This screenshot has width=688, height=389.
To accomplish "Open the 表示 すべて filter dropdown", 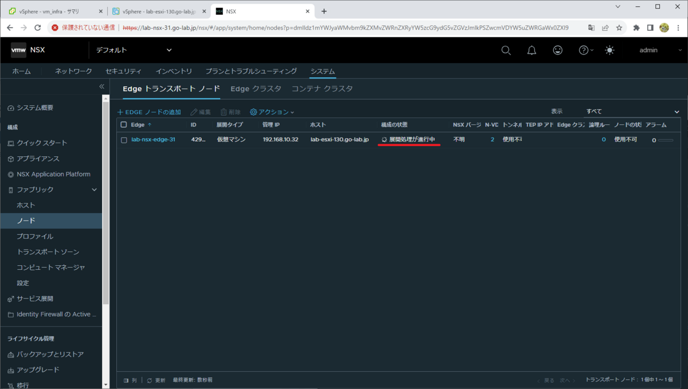I will click(632, 112).
